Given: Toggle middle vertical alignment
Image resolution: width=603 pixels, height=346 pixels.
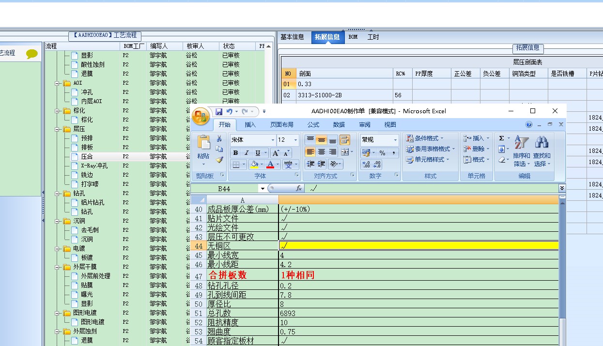Looking at the screenshot, I should pos(322,140).
